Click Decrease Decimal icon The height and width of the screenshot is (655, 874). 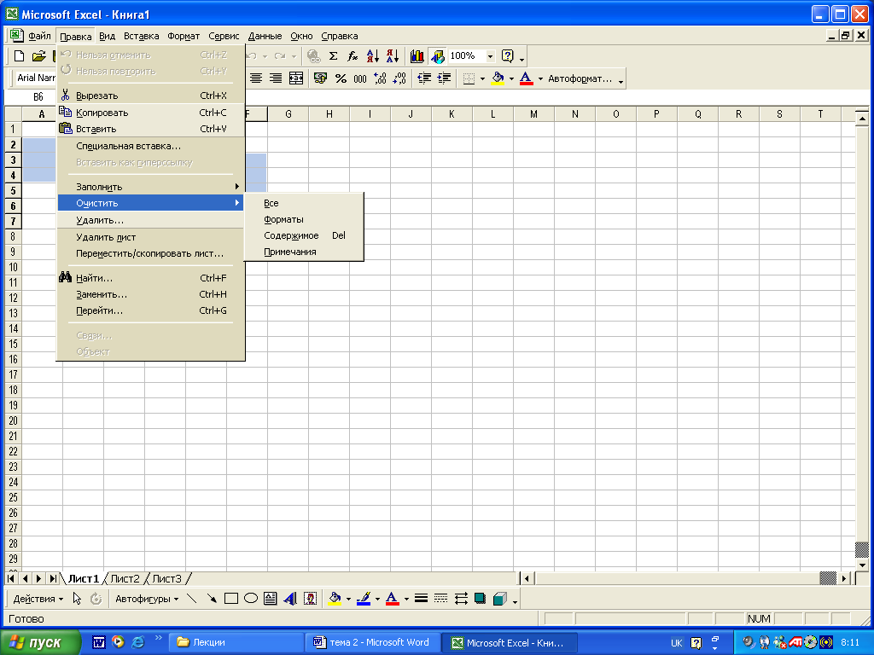(x=399, y=78)
